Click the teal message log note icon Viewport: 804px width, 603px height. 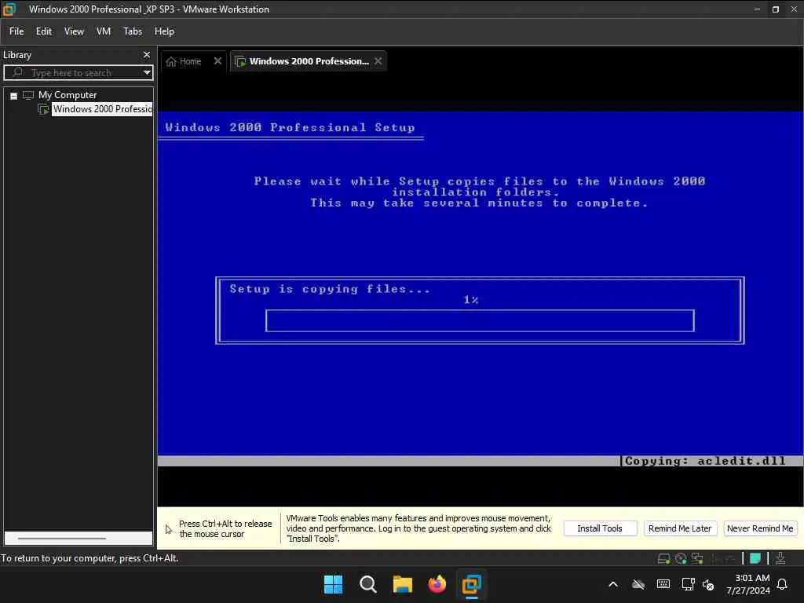coord(755,558)
